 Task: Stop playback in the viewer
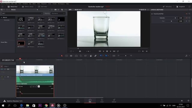click(x=107, y=51)
